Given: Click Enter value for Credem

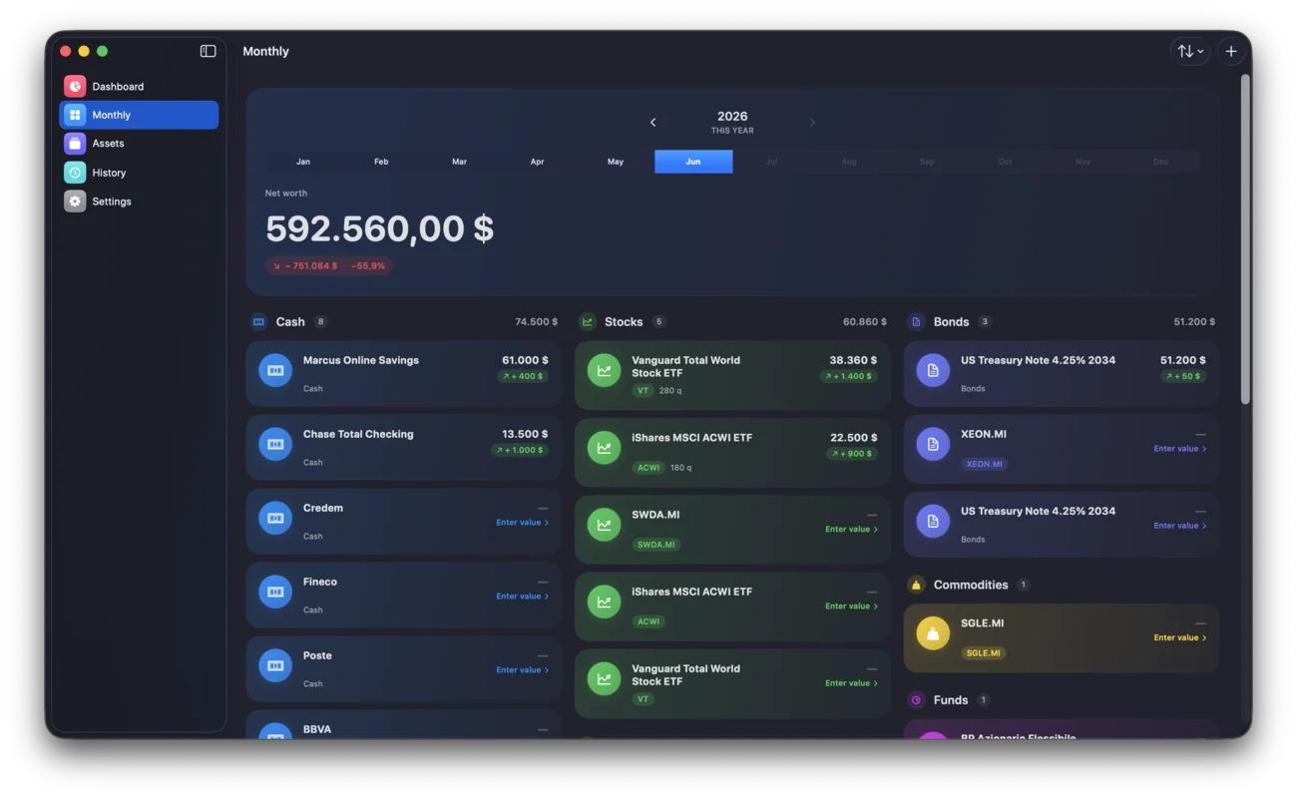Looking at the screenshot, I should tap(522, 523).
